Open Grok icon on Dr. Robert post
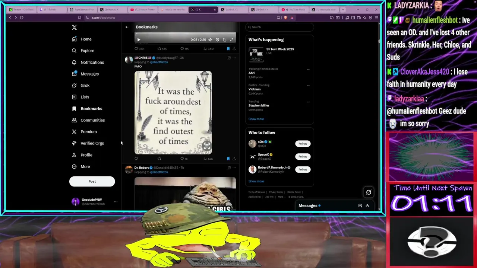The width and height of the screenshot is (477, 268). pyautogui.click(x=229, y=168)
